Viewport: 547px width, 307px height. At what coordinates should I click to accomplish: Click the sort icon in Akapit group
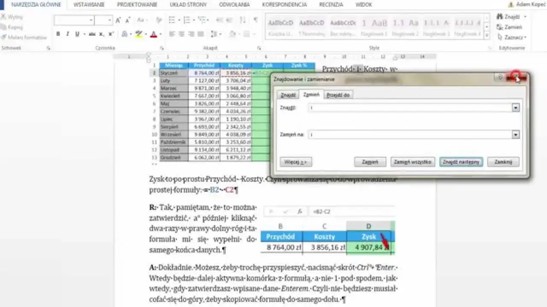pyautogui.click(x=244, y=20)
